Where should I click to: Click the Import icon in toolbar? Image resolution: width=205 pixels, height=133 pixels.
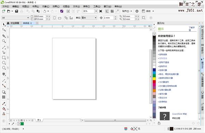tap(68, 11)
